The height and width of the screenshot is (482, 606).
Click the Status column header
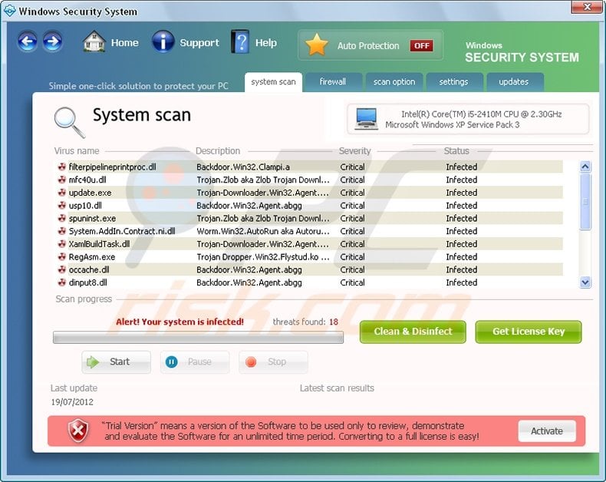click(x=456, y=151)
